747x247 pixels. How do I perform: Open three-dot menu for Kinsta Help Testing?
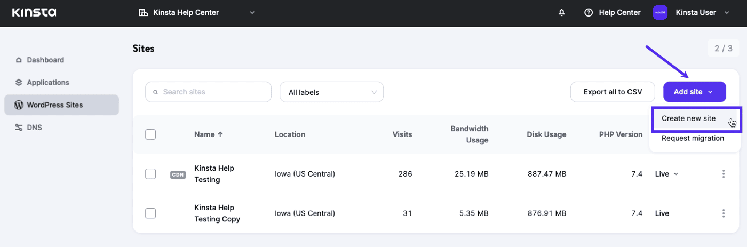pyautogui.click(x=724, y=174)
